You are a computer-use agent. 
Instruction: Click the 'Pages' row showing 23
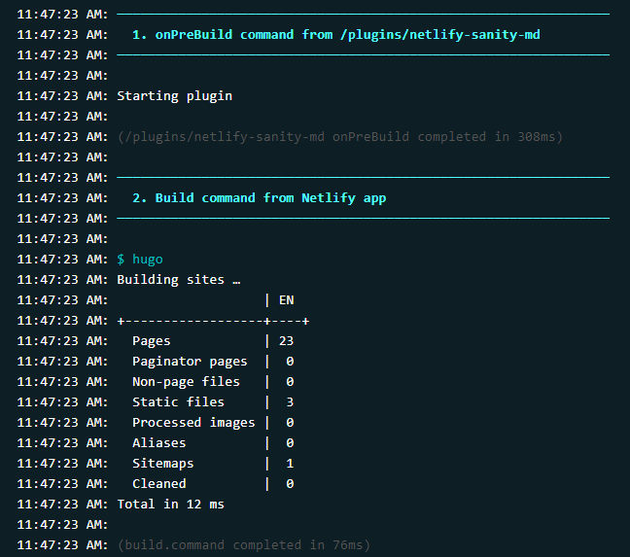coord(213,341)
